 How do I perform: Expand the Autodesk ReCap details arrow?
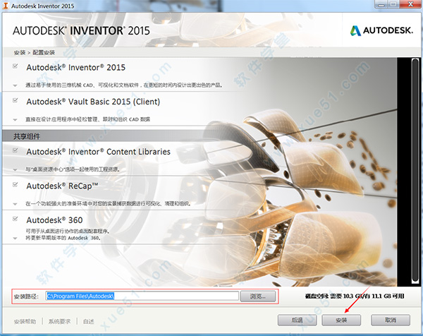(x=15, y=204)
